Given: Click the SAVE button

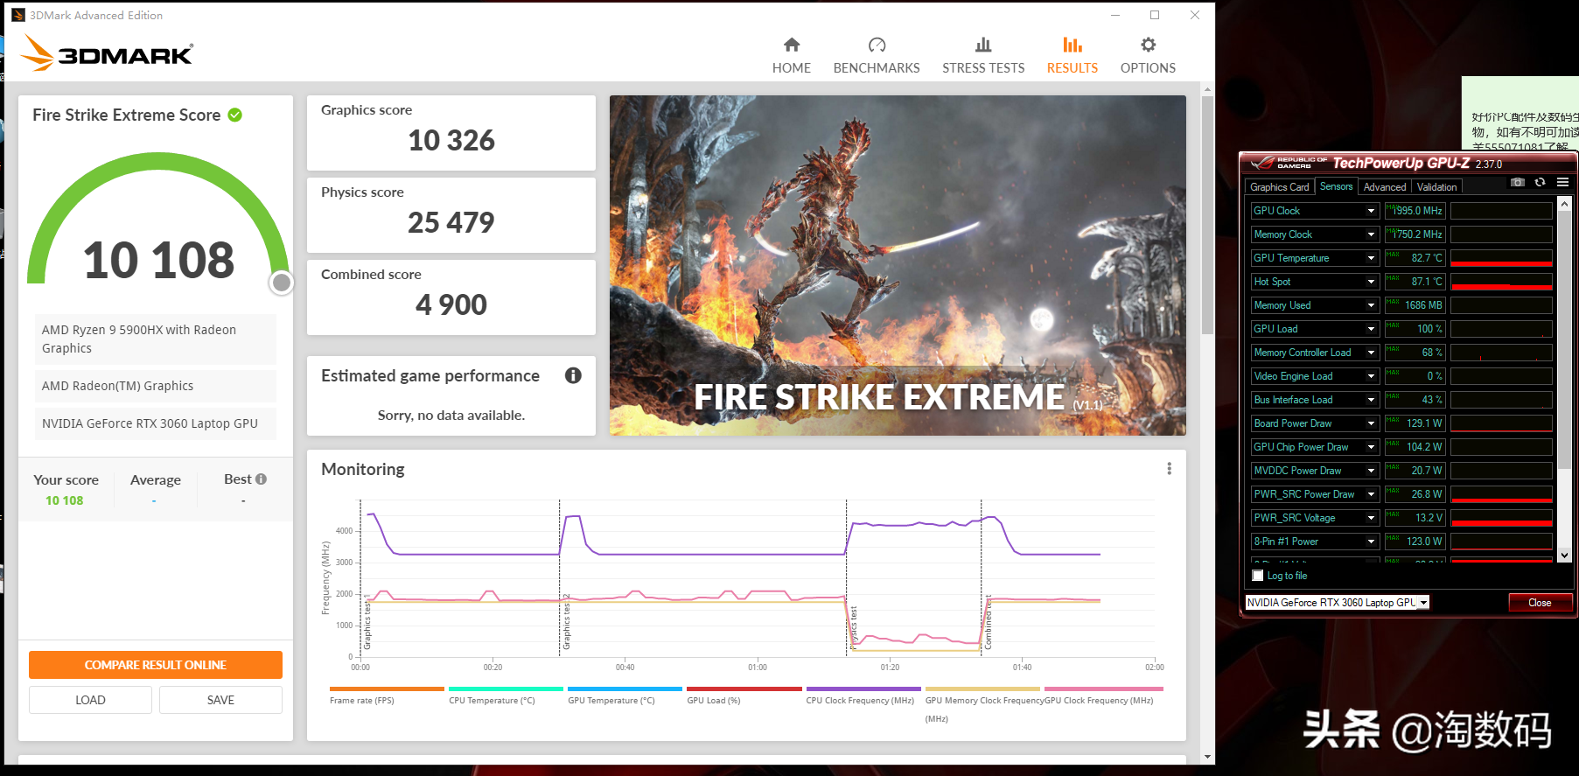Looking at the screenshot, I should [220, 700].
